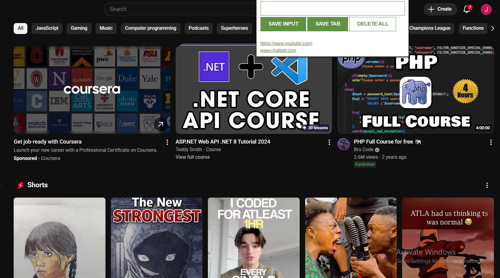Open the www.chatgpt.com saved link
Screen dimensions: 500x278
point(278,50)
